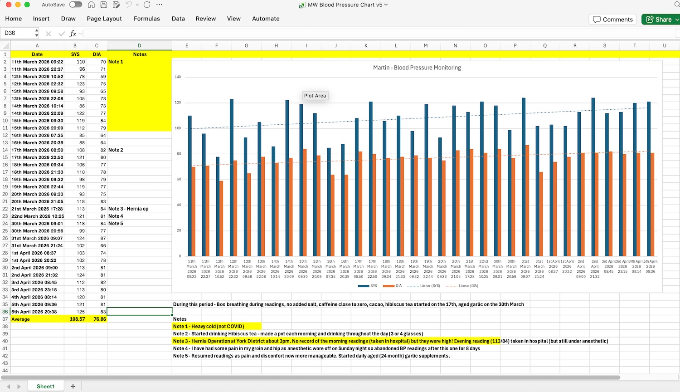Screen dimensions: 680x392
Task: Click the Home icon in title bar
Action: pyautogui.click(x=92, y=5)
